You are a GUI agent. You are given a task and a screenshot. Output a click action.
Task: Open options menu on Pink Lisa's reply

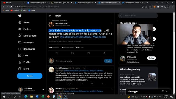(x=112, y=89)
